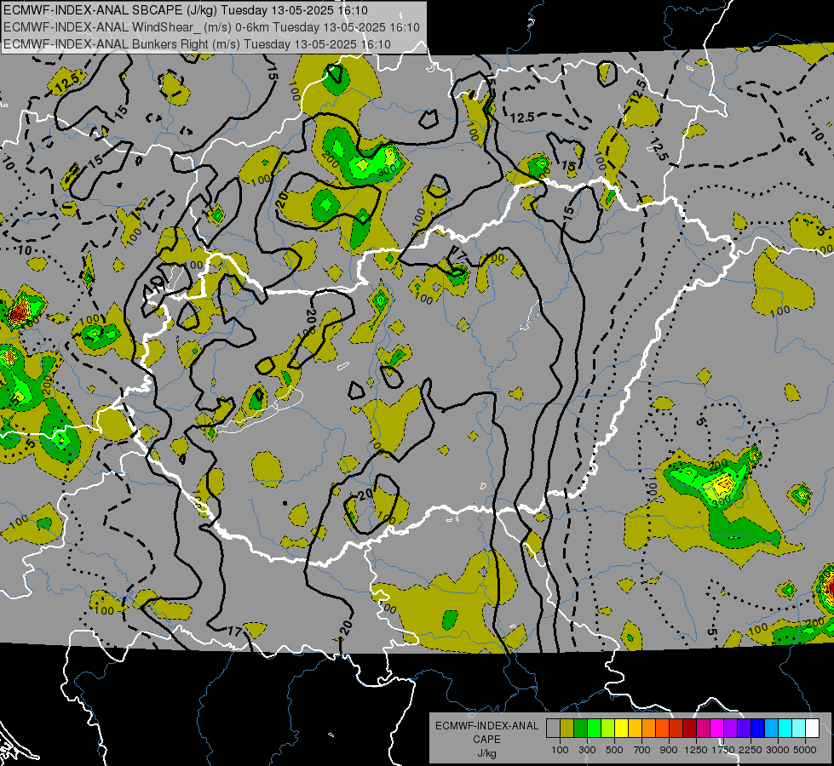
Task: Click the Bunkers Right (m/s) title line
Action: click(x=197, y=44)
